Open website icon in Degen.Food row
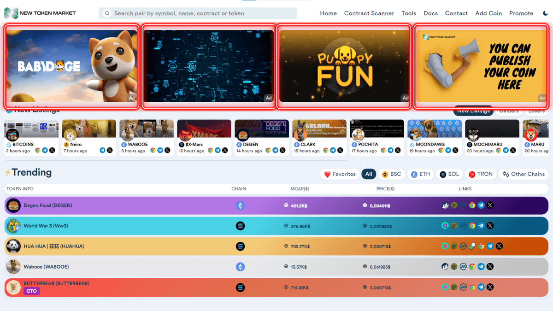 472,205
